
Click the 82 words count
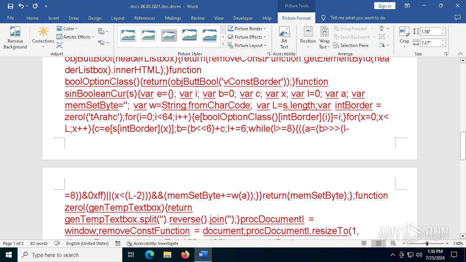(39, 243)
